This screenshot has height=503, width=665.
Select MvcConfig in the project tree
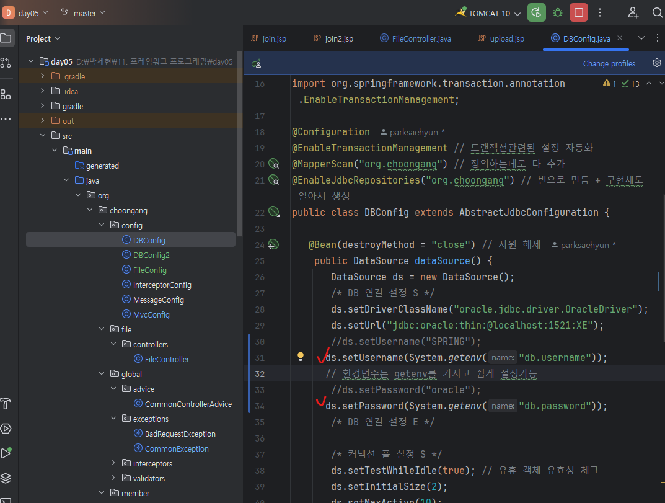click(x=151, y=314)
